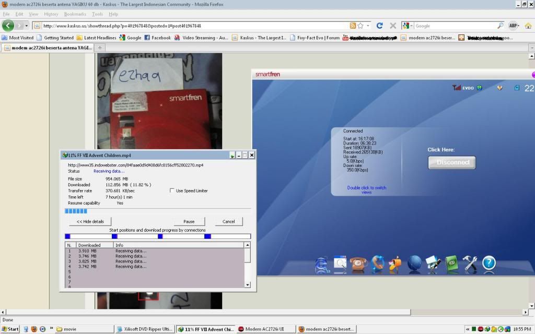Open the Help menu
The height and width of the screenshot is (334, 535).
coord(113,14)
